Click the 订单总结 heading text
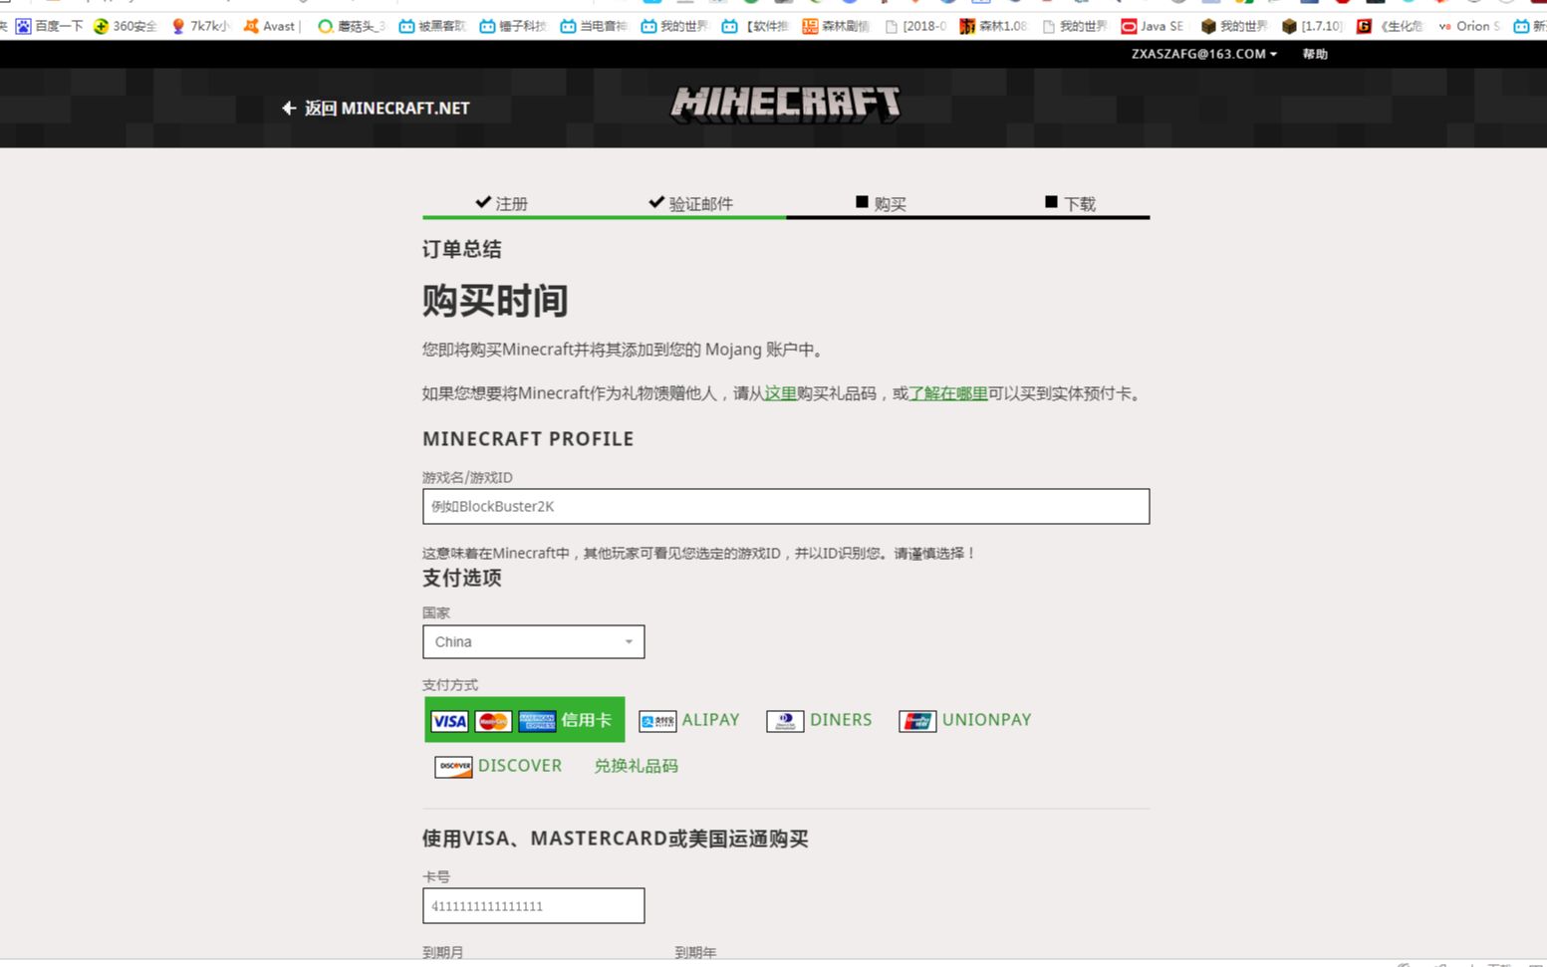This screenshot has width=1547, height=967. pyautogui.click(x=461, y=249)
